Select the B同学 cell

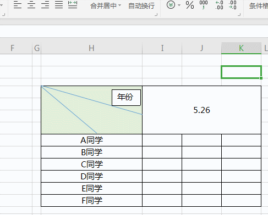(x=91, y=152)
